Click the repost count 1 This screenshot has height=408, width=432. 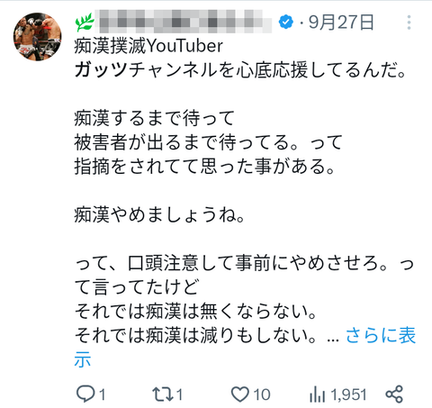click(x=179, y=394)
